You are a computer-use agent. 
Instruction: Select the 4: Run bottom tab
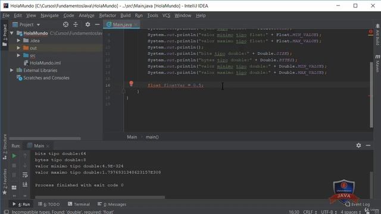[x=21, y=204]
